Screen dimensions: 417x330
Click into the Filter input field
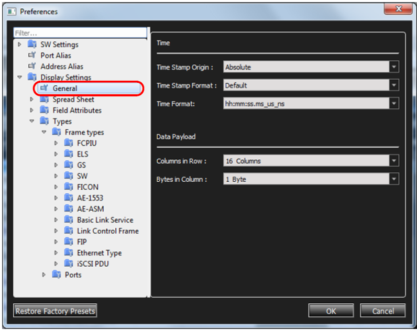[80, 33]
